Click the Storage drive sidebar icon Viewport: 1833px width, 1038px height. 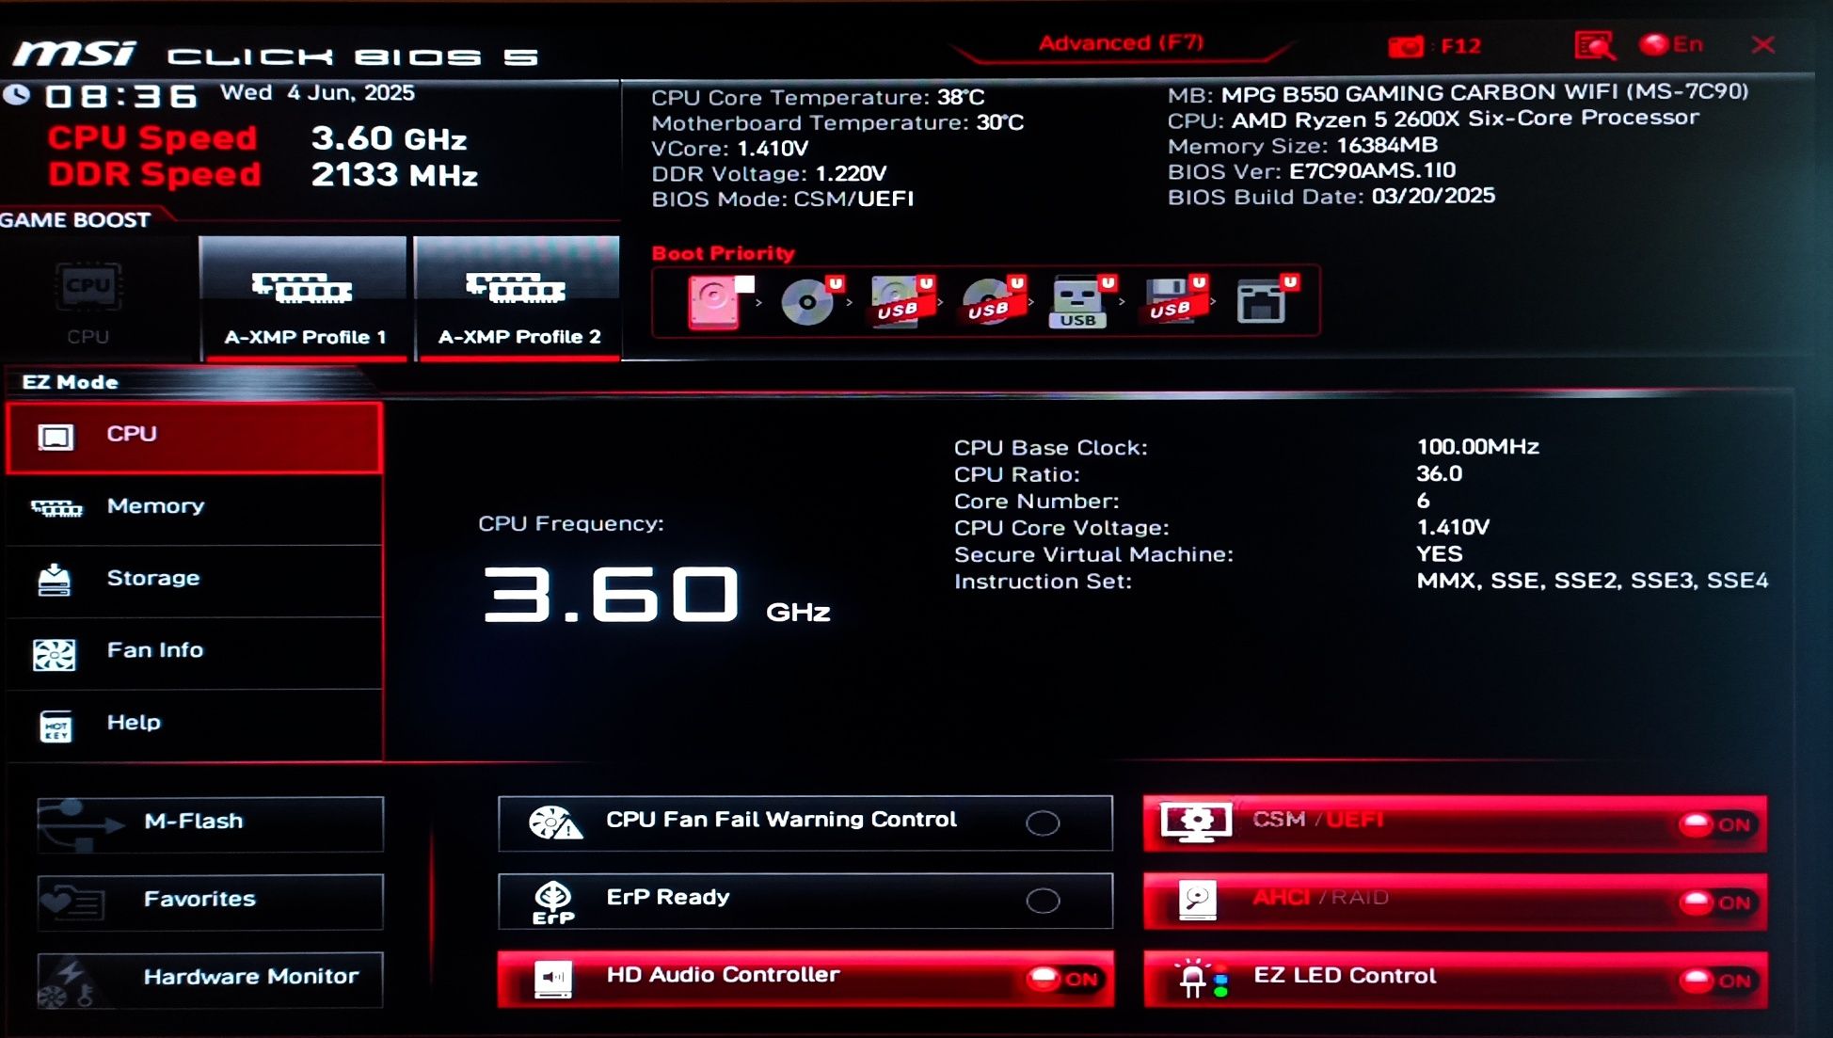[x=54, y=580]
